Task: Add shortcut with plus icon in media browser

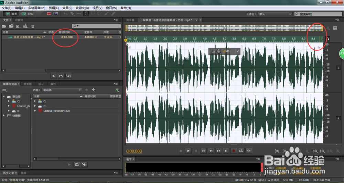Action: [x=94, y=90]
